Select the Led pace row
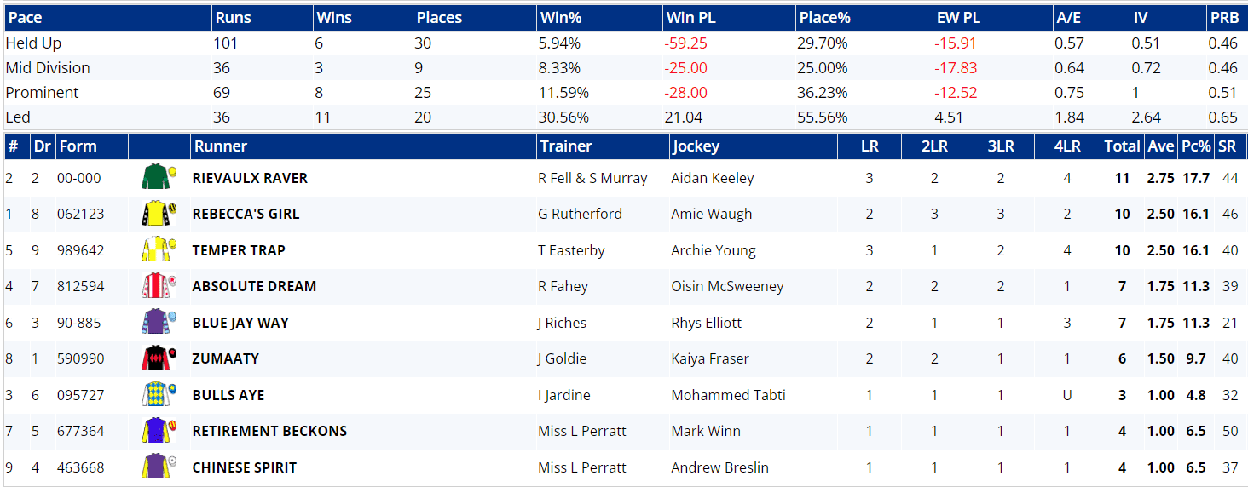The height and width of the screenshot is (487, 1248). [18, 117]
